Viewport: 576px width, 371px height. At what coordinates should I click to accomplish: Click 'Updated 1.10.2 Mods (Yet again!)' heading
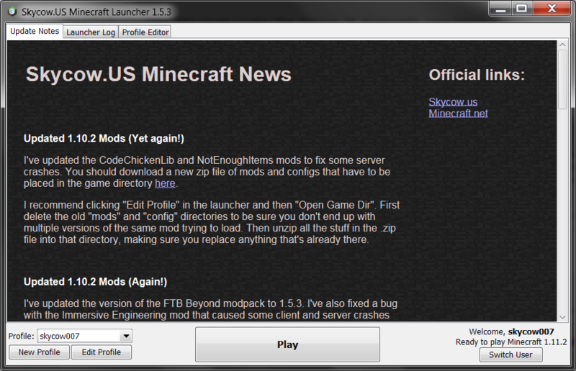[x=104, y=138]
